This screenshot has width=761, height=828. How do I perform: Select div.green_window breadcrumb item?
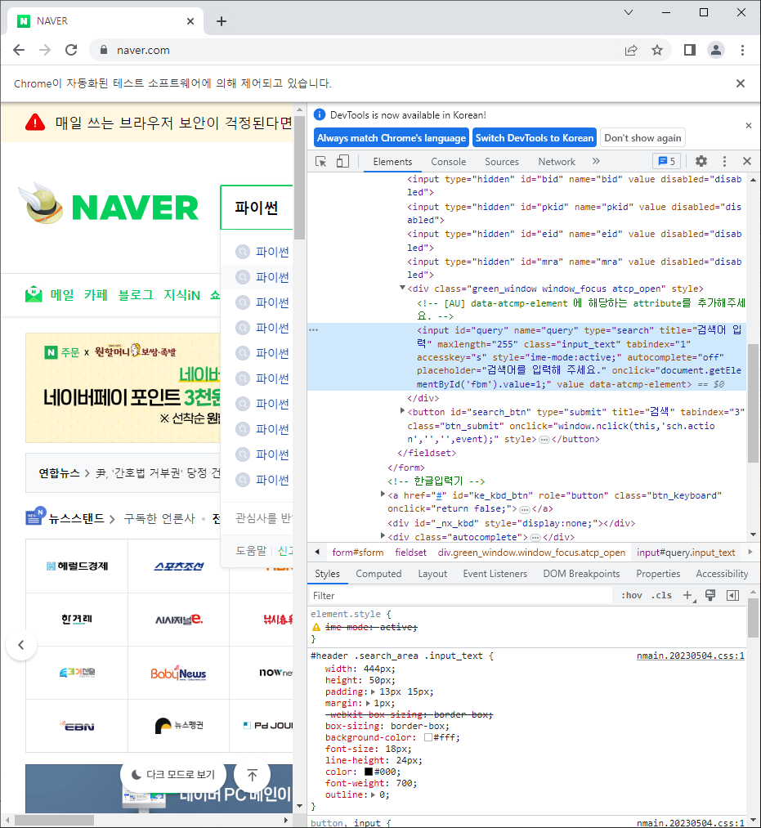(x=531, y=553)
